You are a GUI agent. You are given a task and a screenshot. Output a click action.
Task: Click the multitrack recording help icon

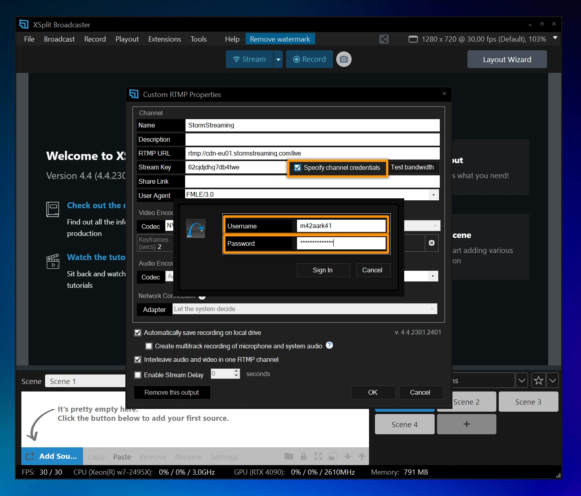(x=329, y=345)
